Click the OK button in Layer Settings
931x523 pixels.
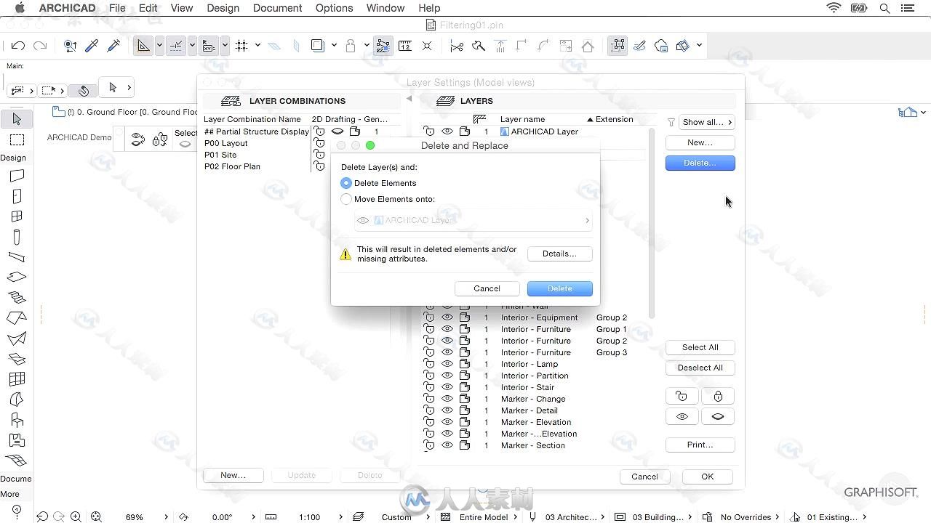pyautogui.click(x=707, y=477)
